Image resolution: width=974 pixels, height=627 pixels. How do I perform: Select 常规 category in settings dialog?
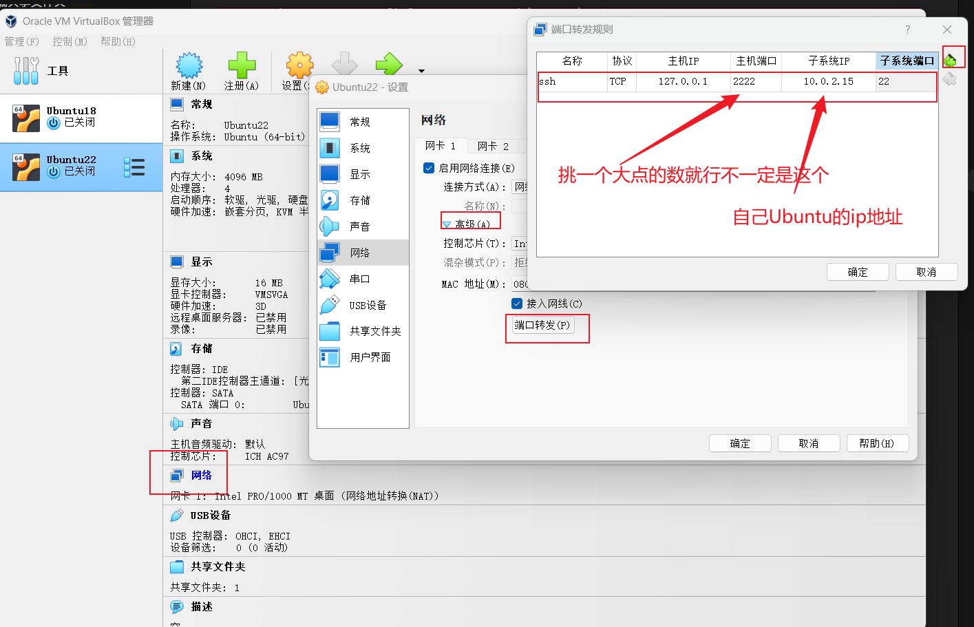[x=363, y=122]
